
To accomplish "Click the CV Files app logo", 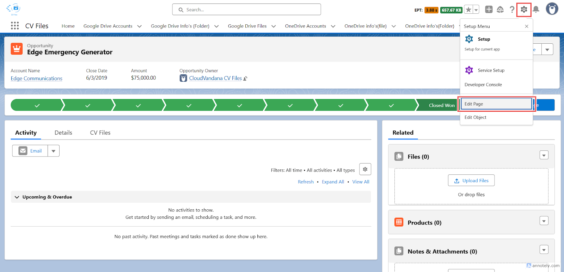I will (14, 9).
